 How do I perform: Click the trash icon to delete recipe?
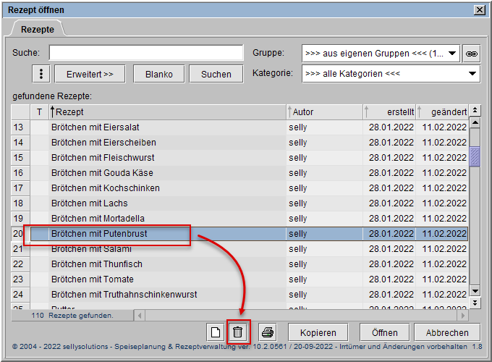click(237, 332)
